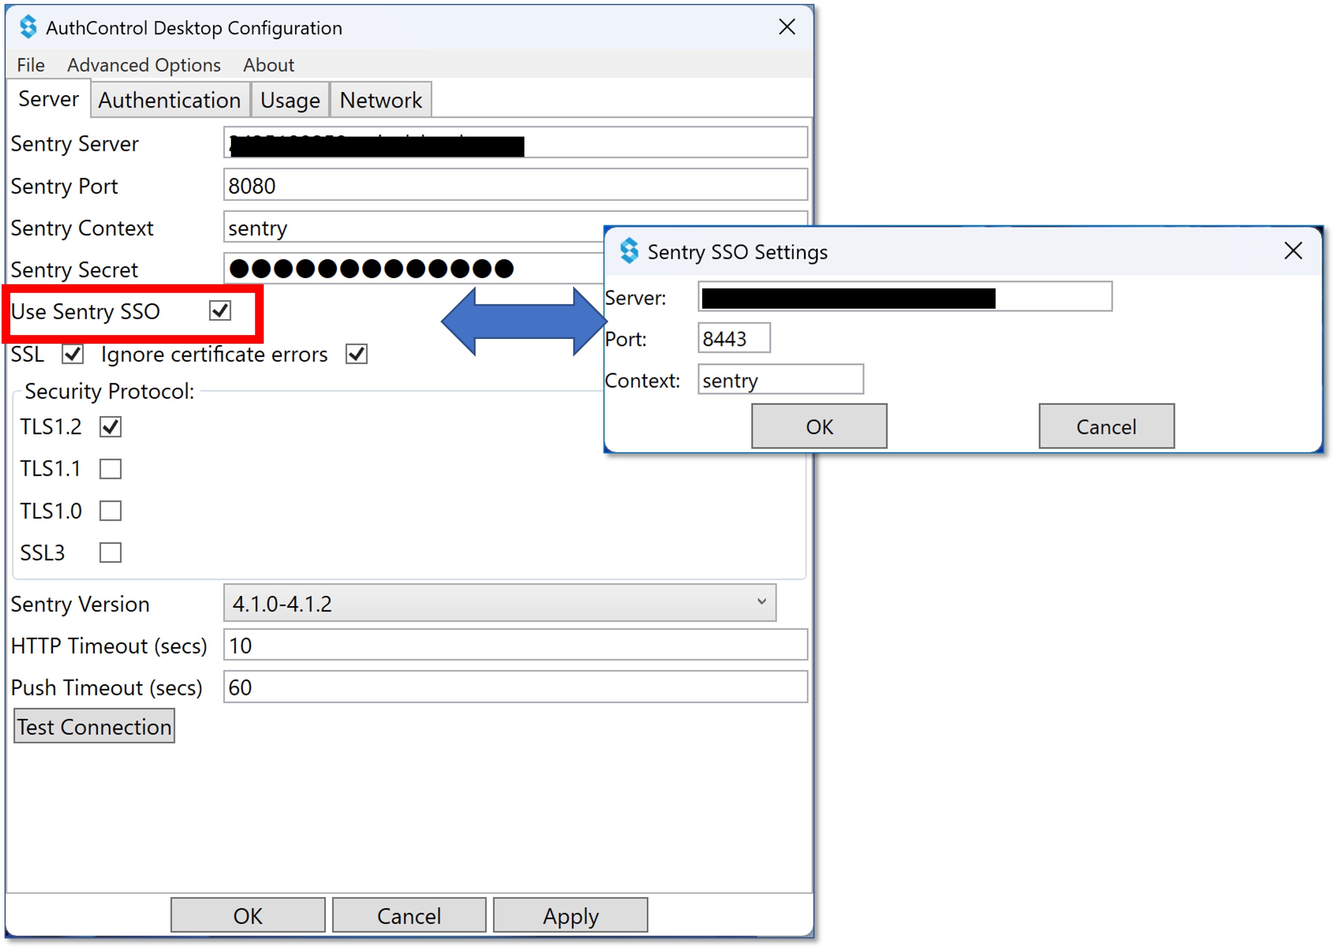Close the AuthControl Desktop Configuration window
The height and width of the screenshot is (949, 1336).
click(x=787, y=26)
